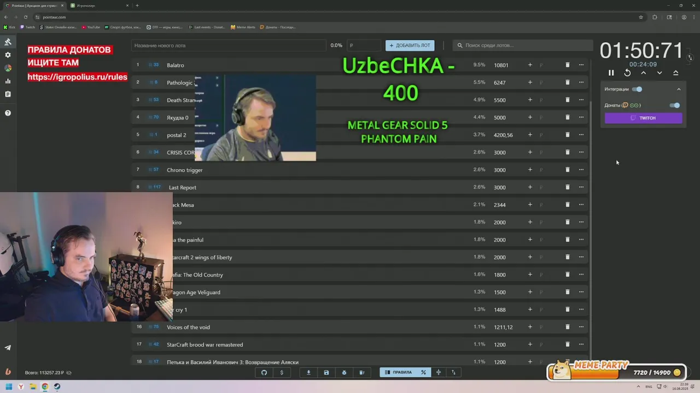700x393 pixels.
Task: Focus the Название нового лота field
Action: [x=229, y=45]
